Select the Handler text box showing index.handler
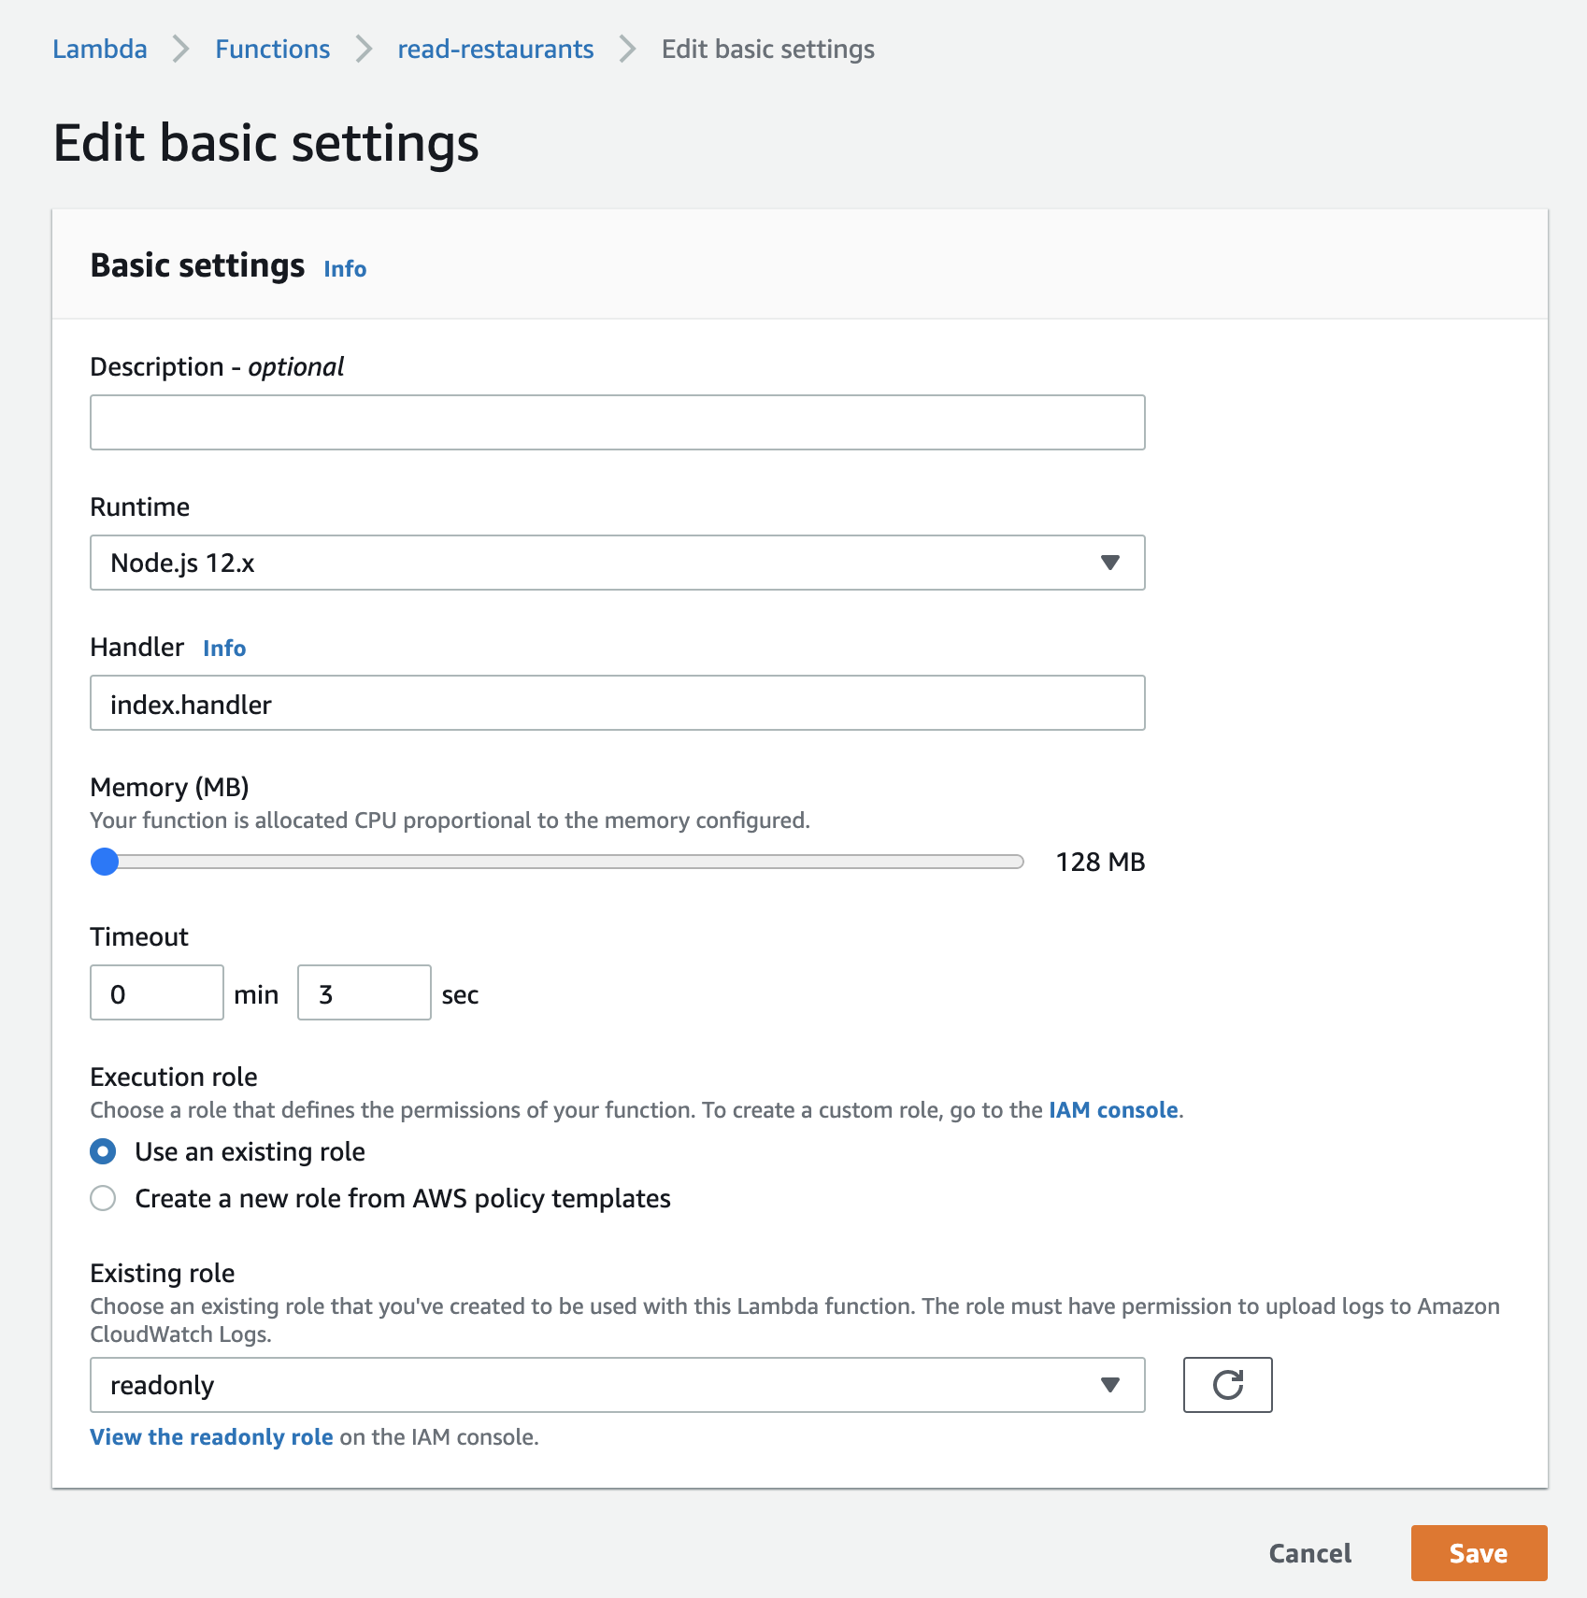Viewport: 1587px width, 1598px height. (x=617, y=703)
